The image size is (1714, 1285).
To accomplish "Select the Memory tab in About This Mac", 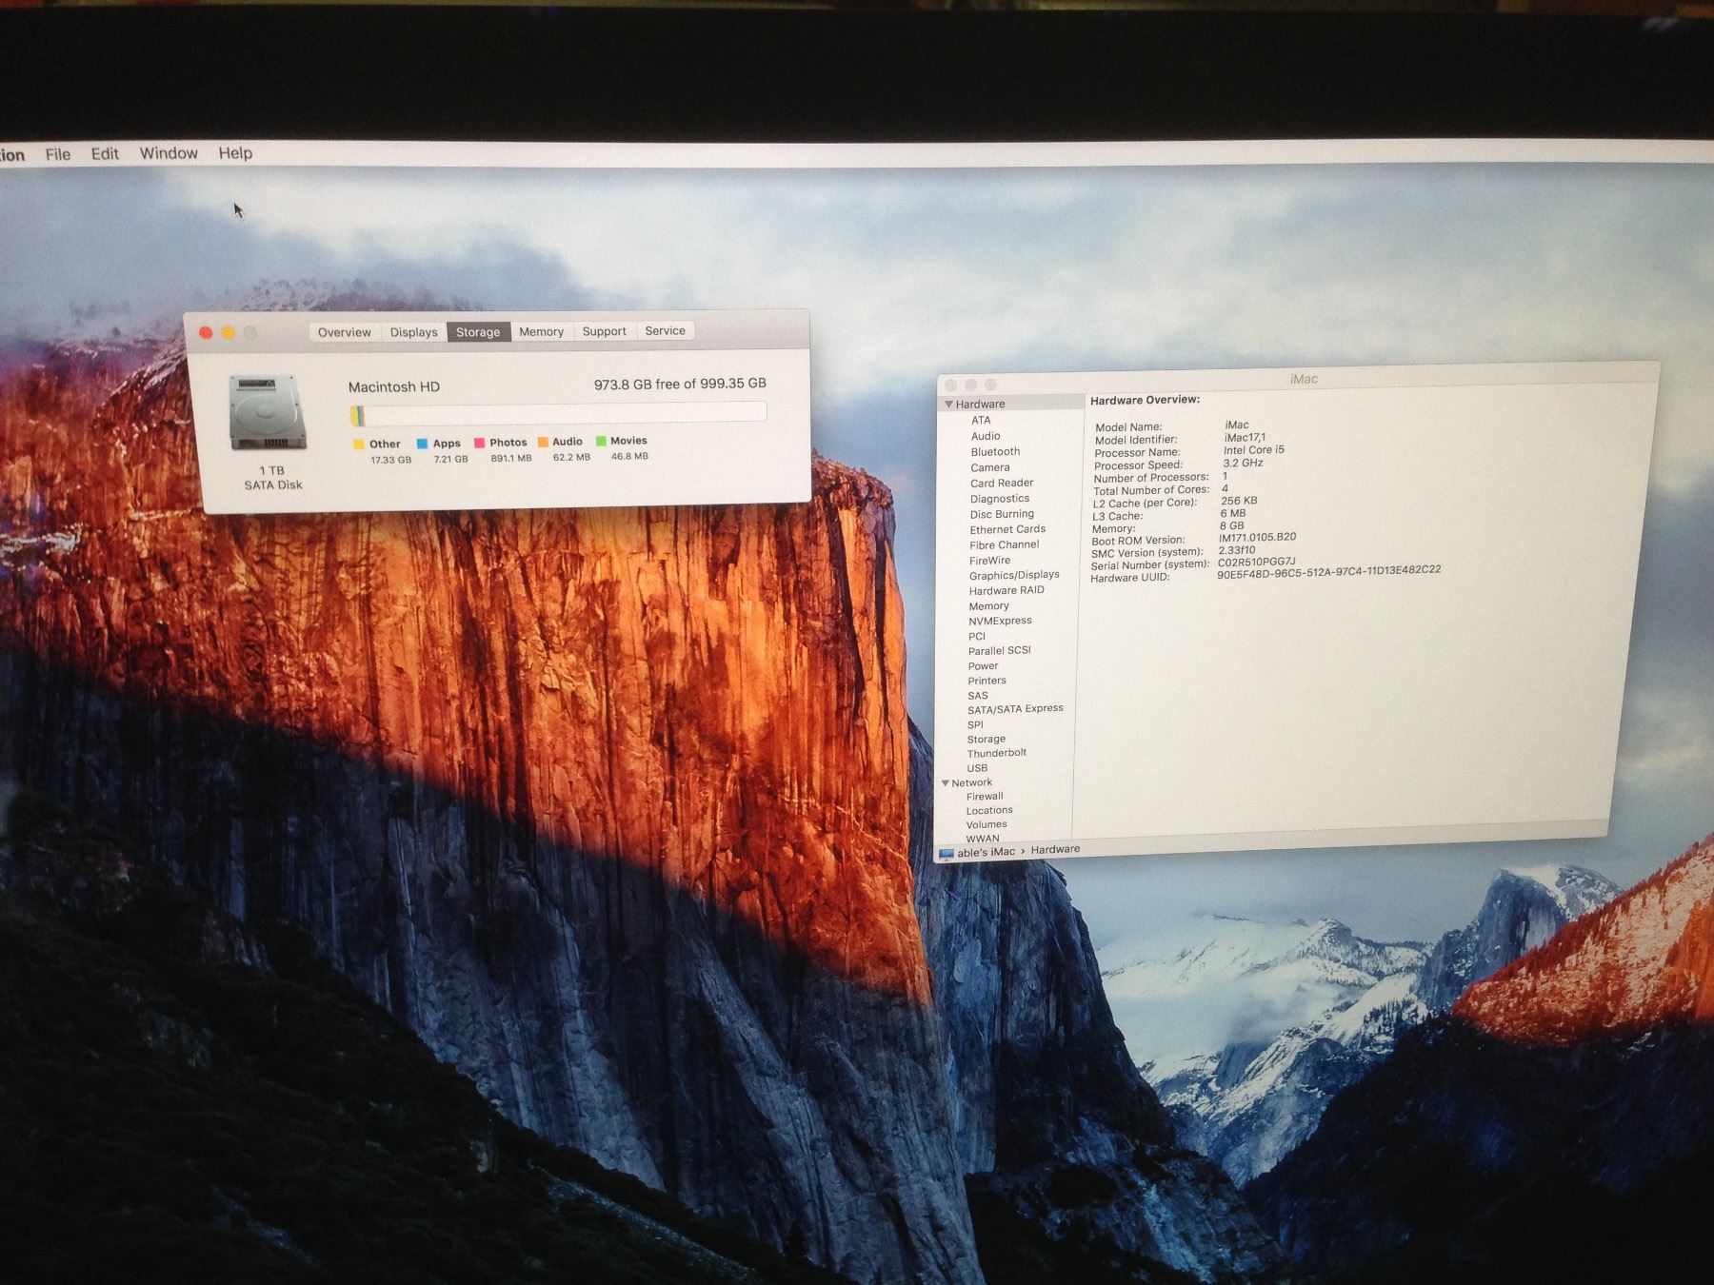I will 541,331.
